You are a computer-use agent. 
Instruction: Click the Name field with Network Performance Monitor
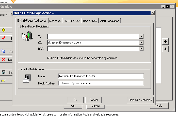tap(101, 76)
